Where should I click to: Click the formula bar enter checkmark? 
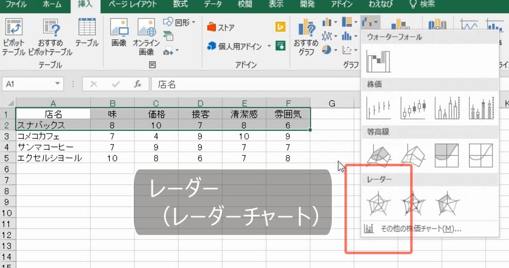[116, 84]
